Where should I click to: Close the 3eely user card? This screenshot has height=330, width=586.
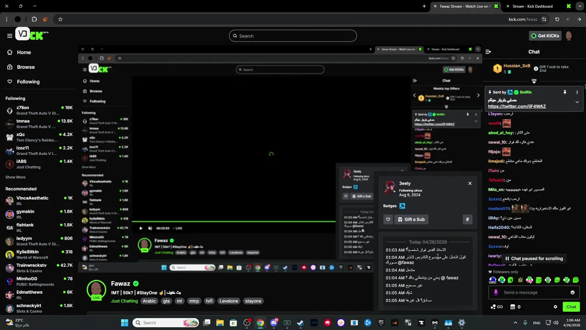470,183
